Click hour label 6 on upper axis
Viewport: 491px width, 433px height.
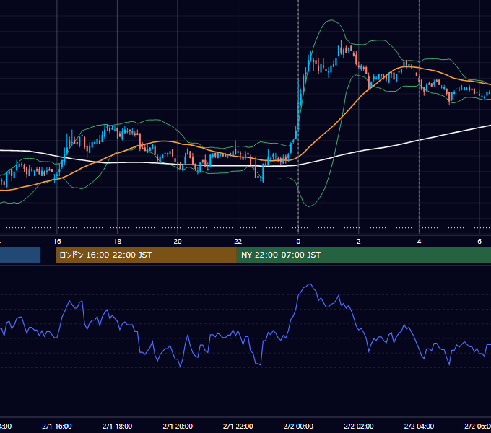479,242
